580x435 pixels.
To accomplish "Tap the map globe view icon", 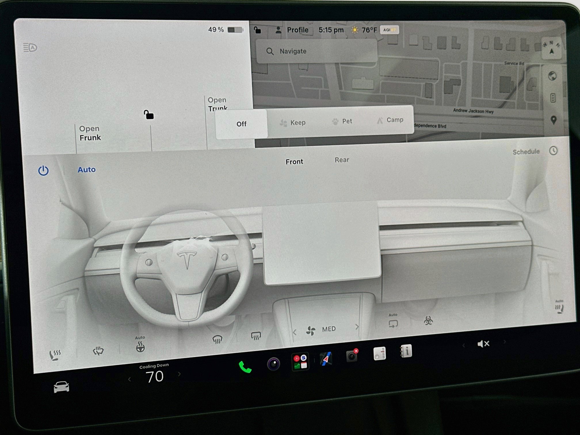I will [552, 76].
